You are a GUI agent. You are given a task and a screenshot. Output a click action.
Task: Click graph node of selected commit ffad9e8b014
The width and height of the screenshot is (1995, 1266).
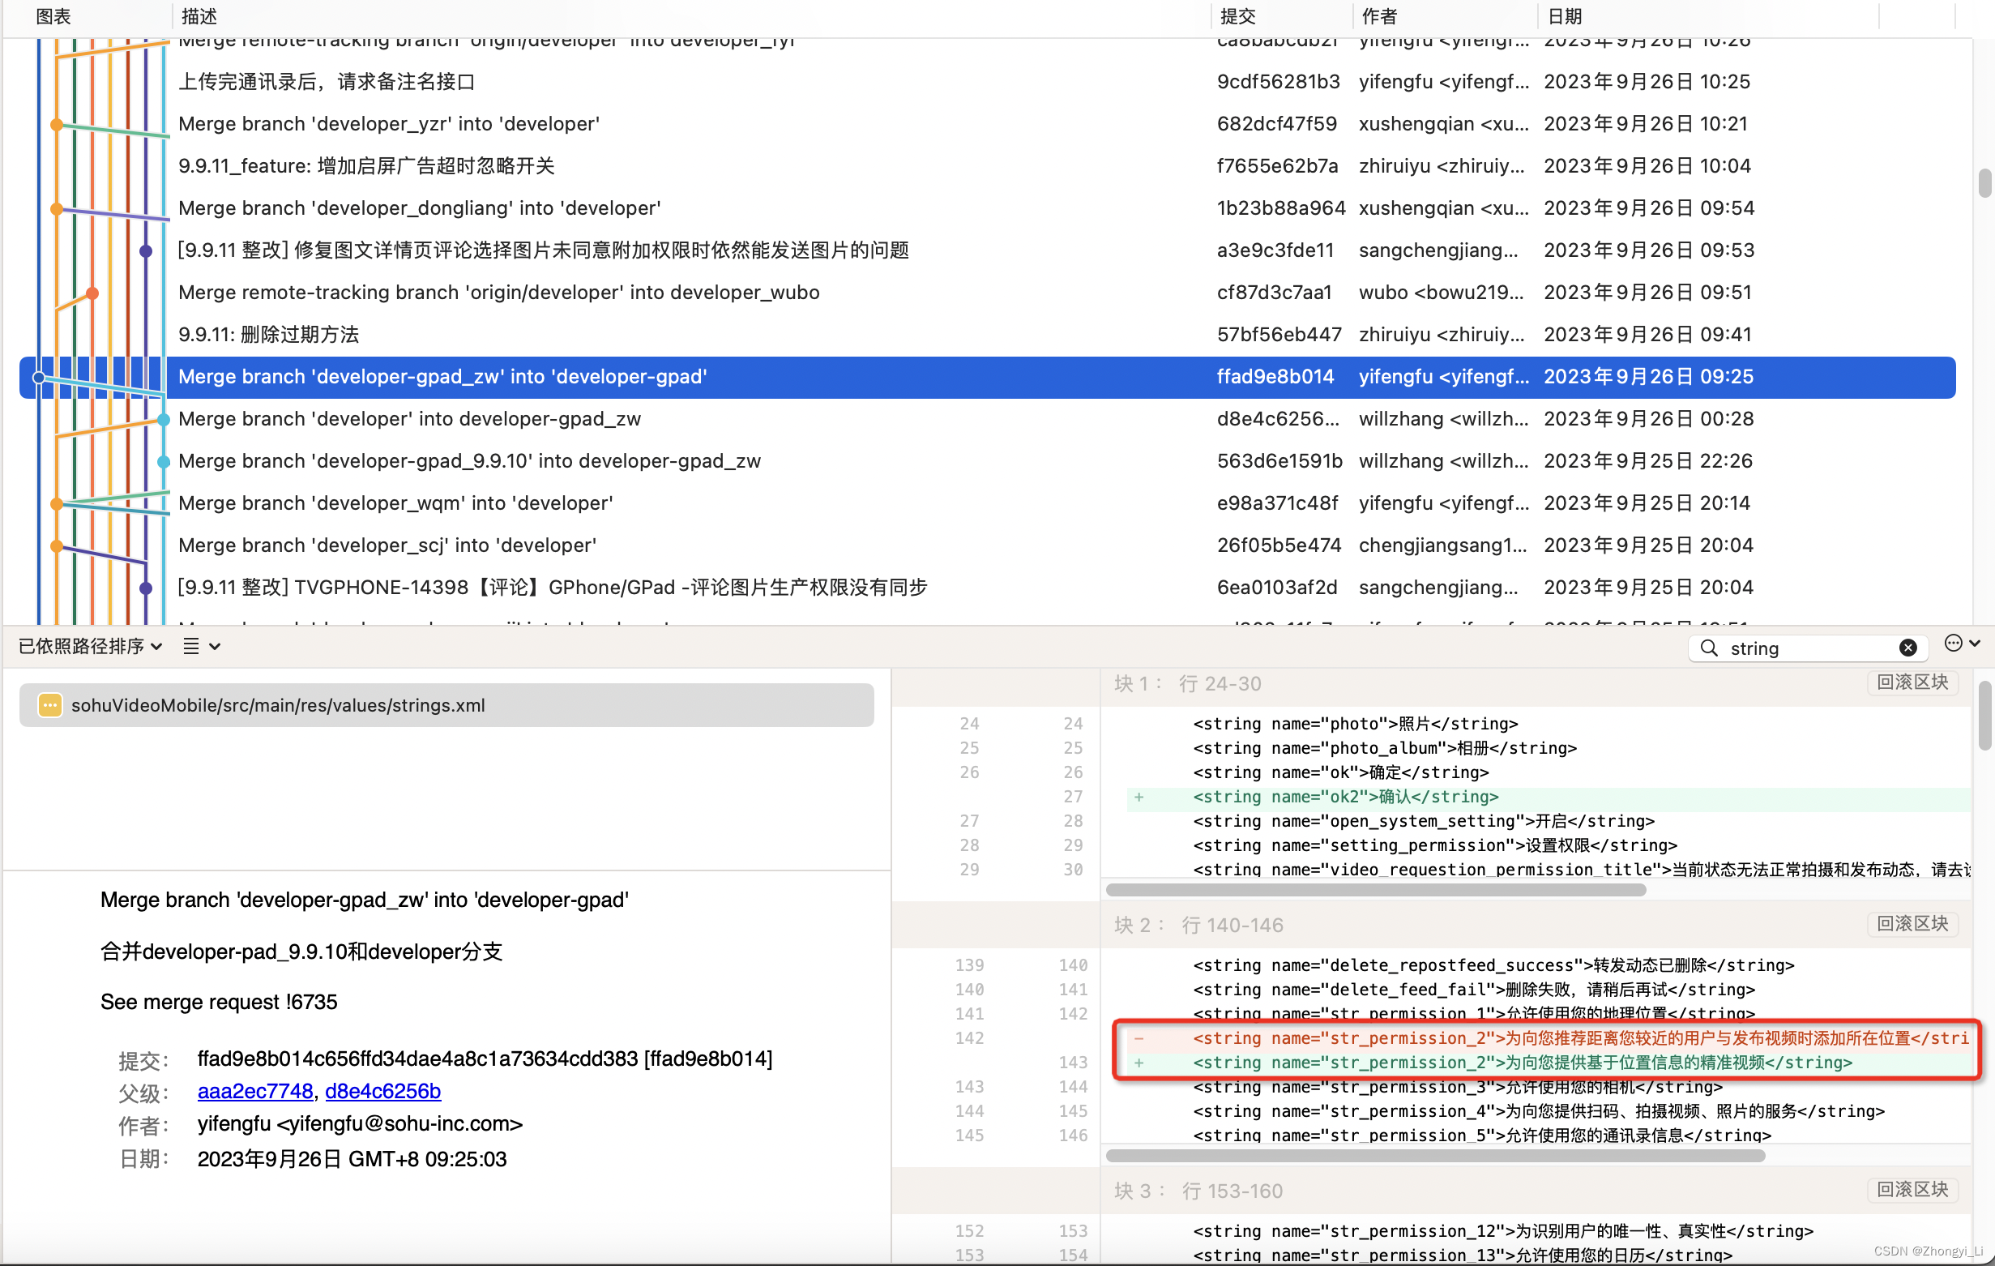(39, 378)
